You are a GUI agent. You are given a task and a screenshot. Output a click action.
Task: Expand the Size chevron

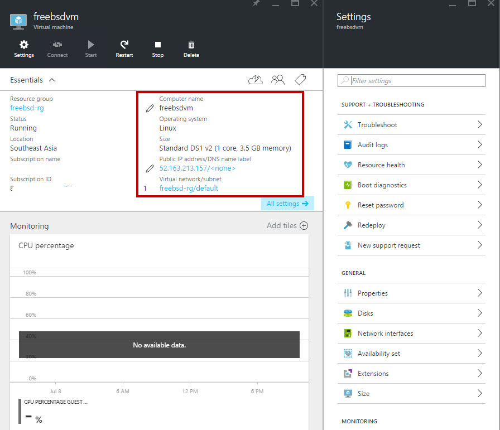coord(479,393)
